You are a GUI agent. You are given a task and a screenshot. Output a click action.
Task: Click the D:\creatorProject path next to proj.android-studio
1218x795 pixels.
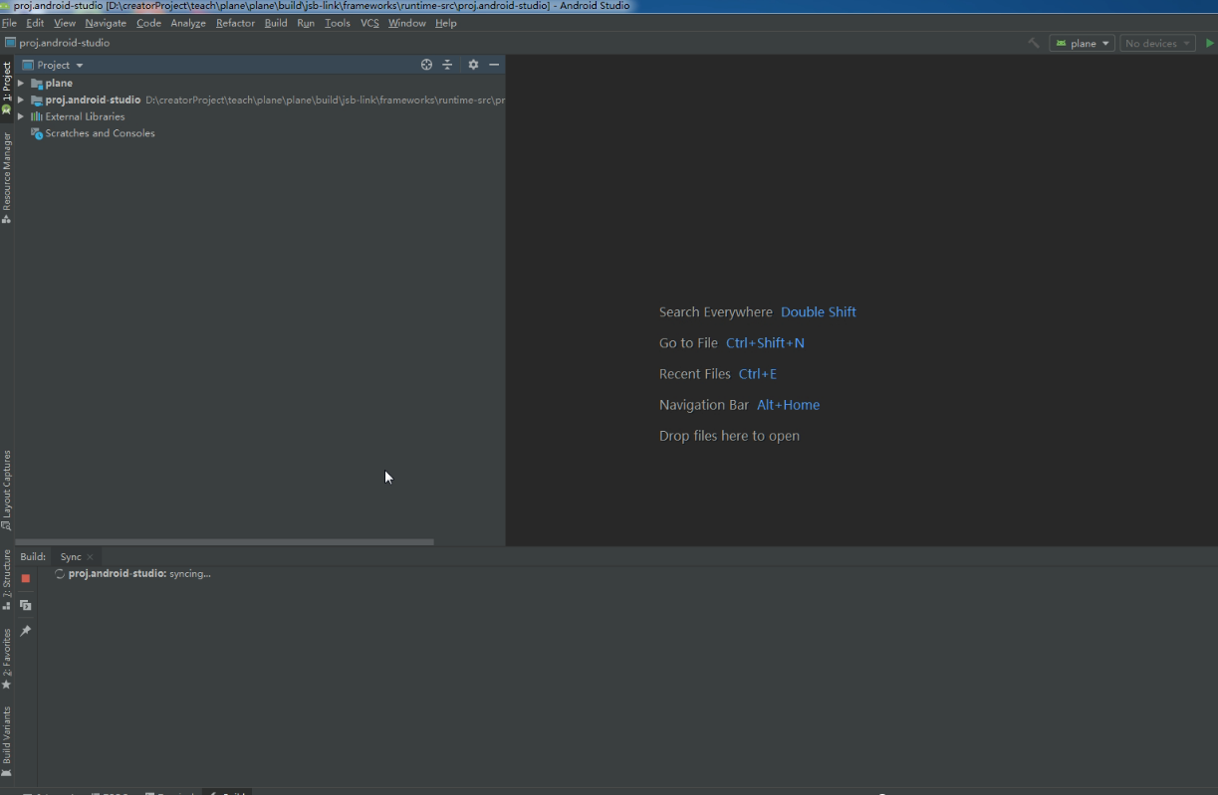coord(326,100)
